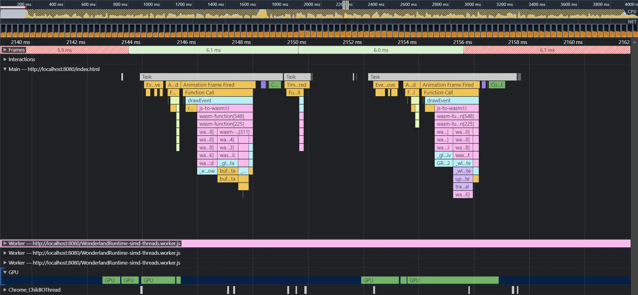
Task: Select the 6.0 ms frame block
Action: (x=381, y=50)
